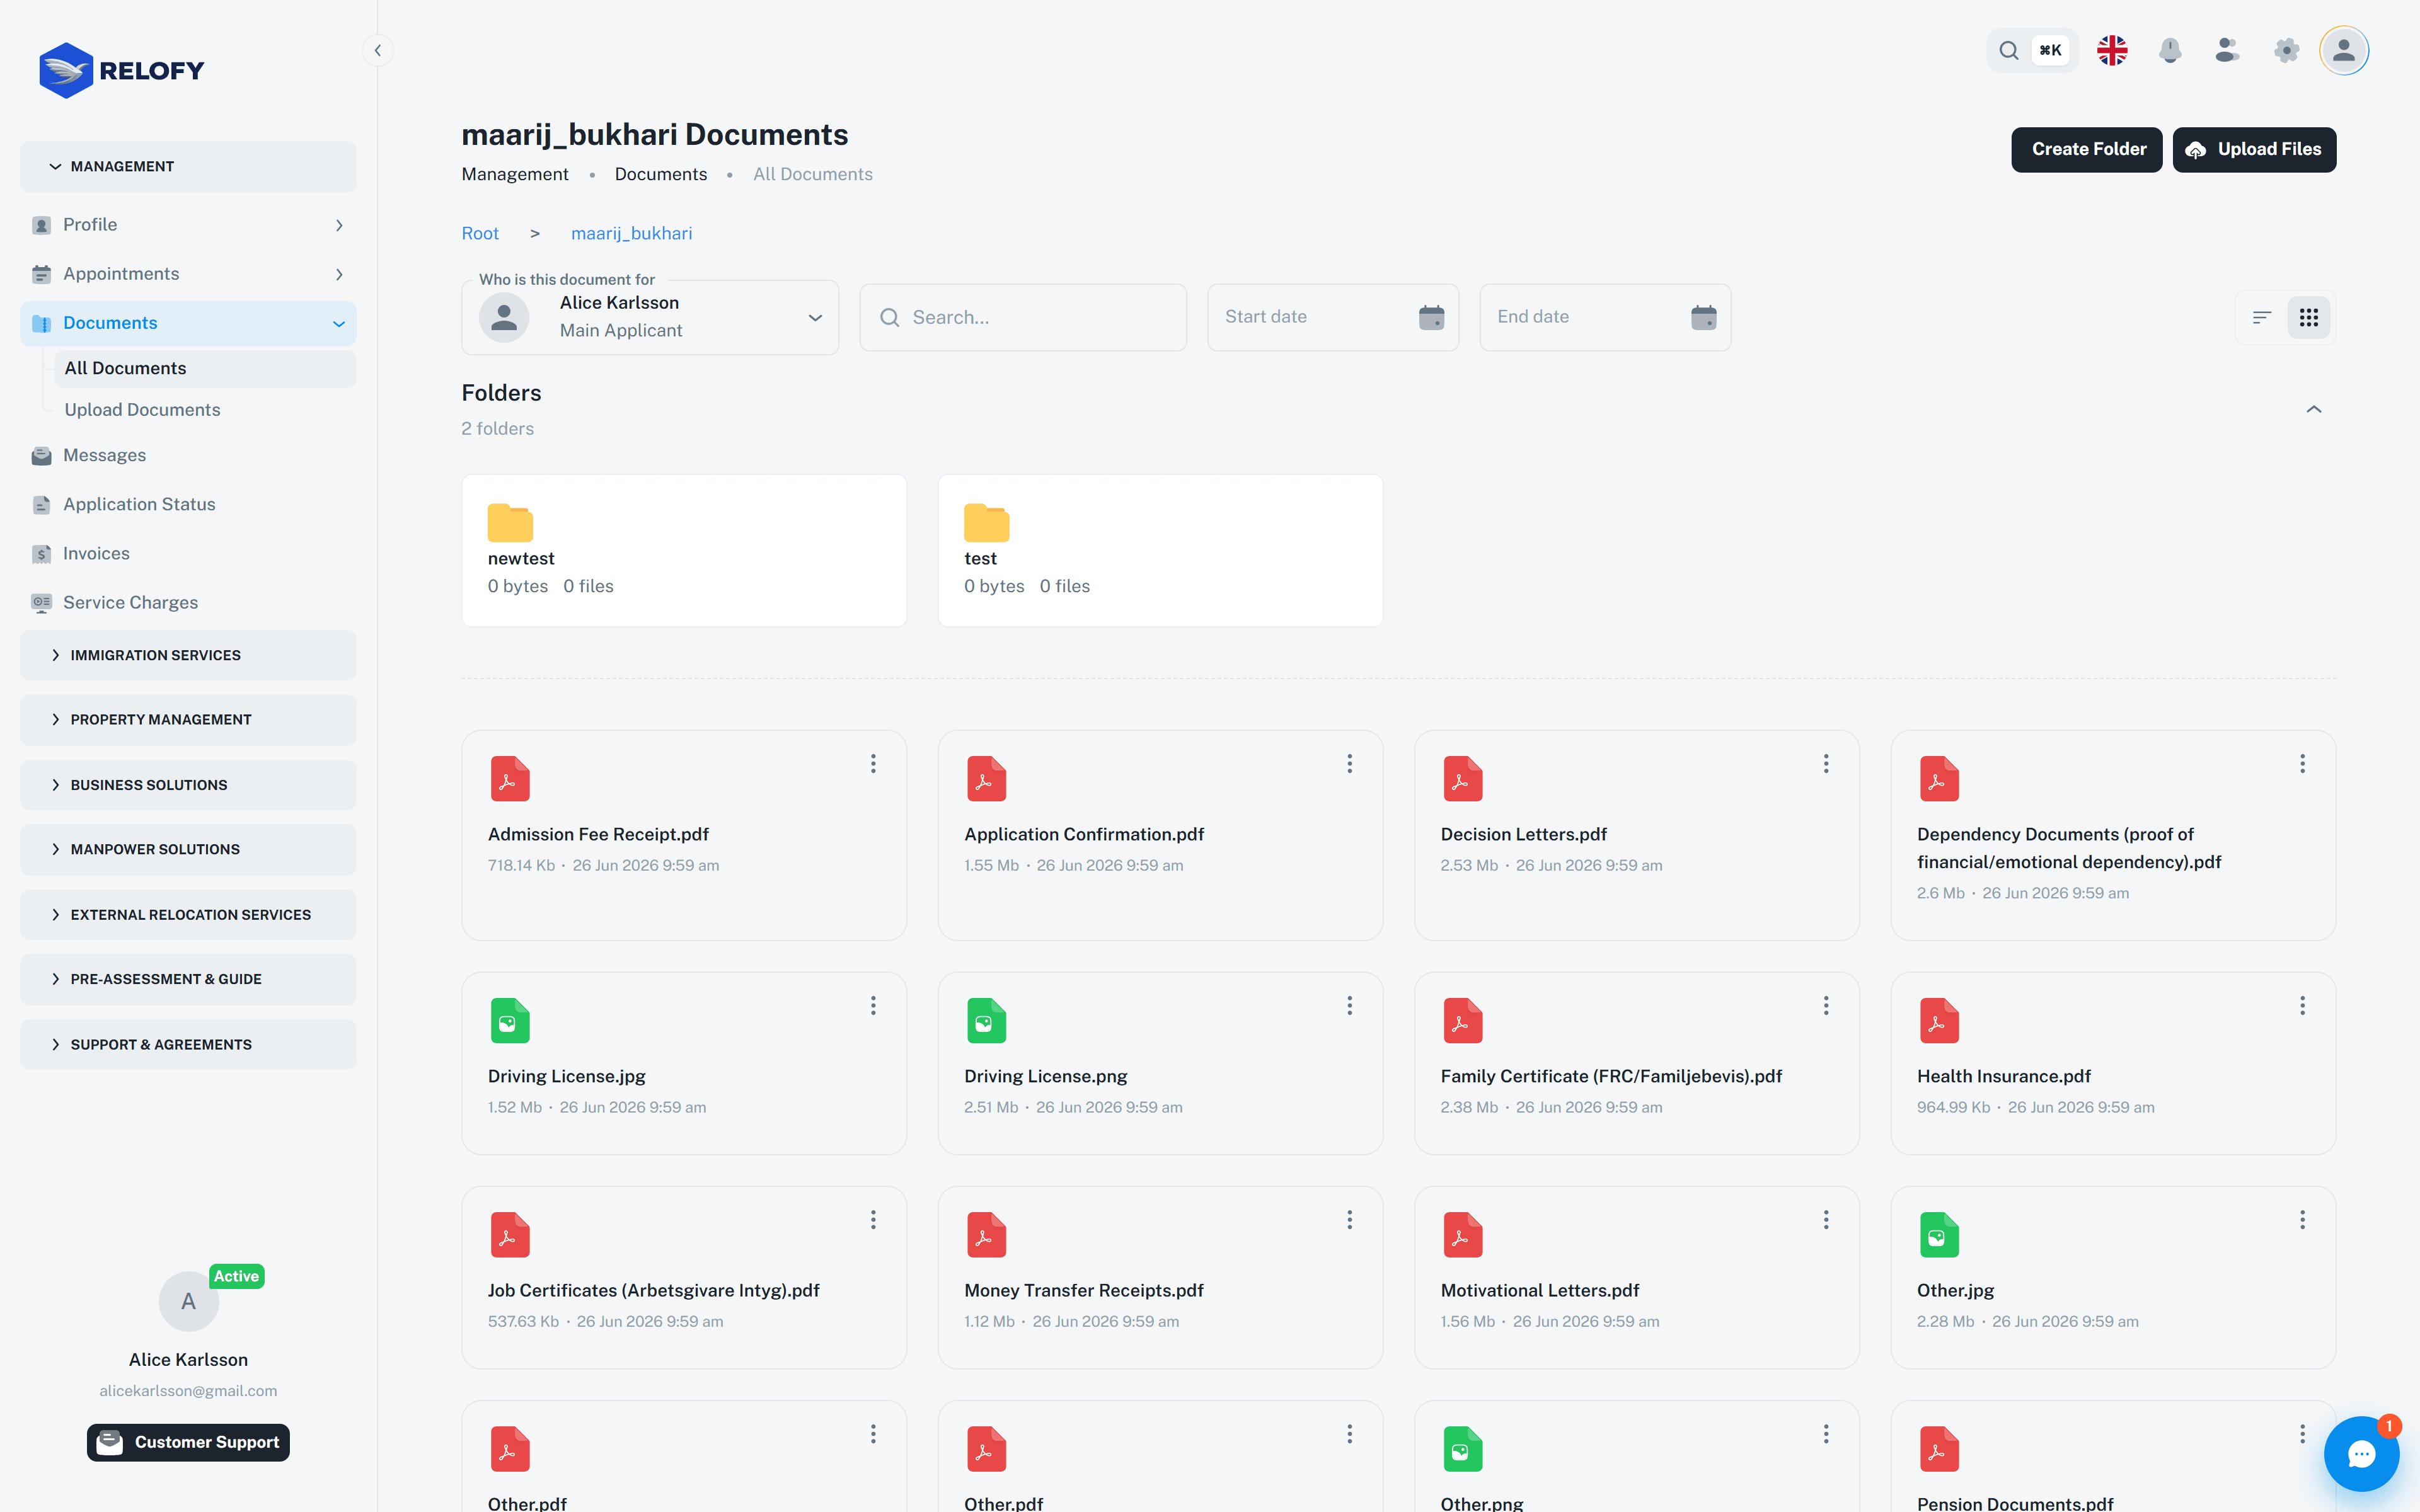
Task: Open options for Family Certificate pdf
Action: [1826, 1006]
